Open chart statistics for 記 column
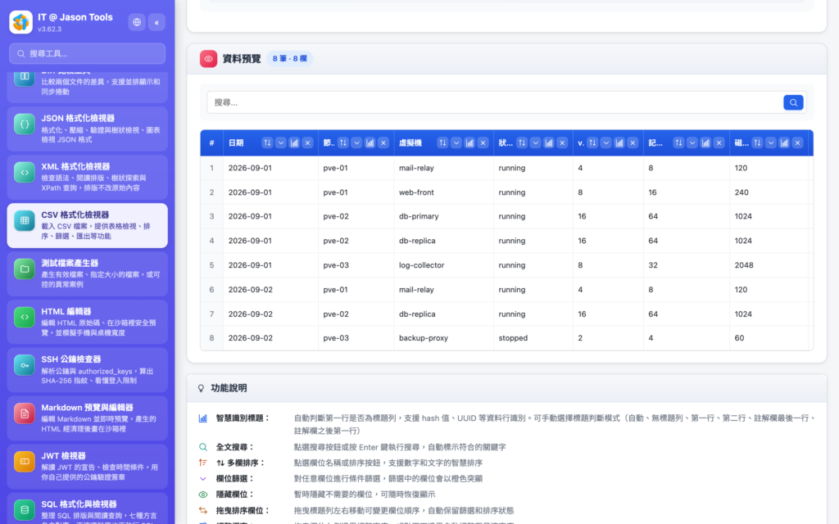The height and width of the screenshot is (524, 839). tap(705, 142)
